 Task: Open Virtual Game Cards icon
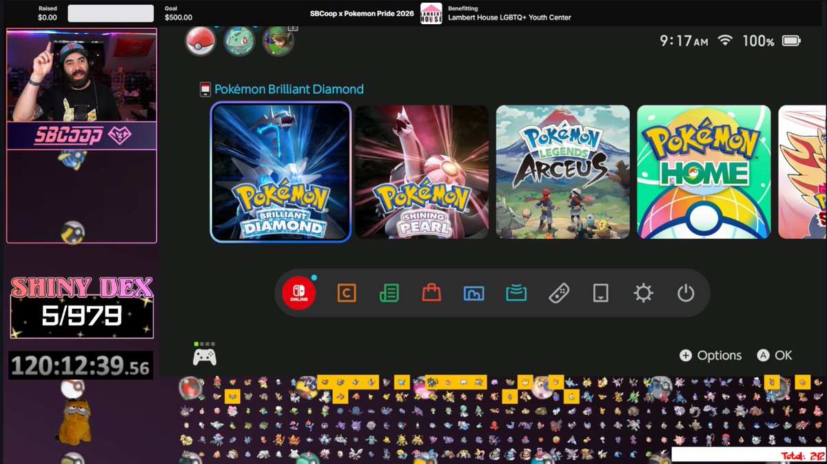(x=601, y=294)
